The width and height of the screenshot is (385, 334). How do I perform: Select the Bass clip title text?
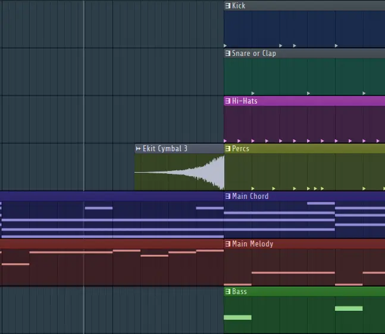(239, 292)
